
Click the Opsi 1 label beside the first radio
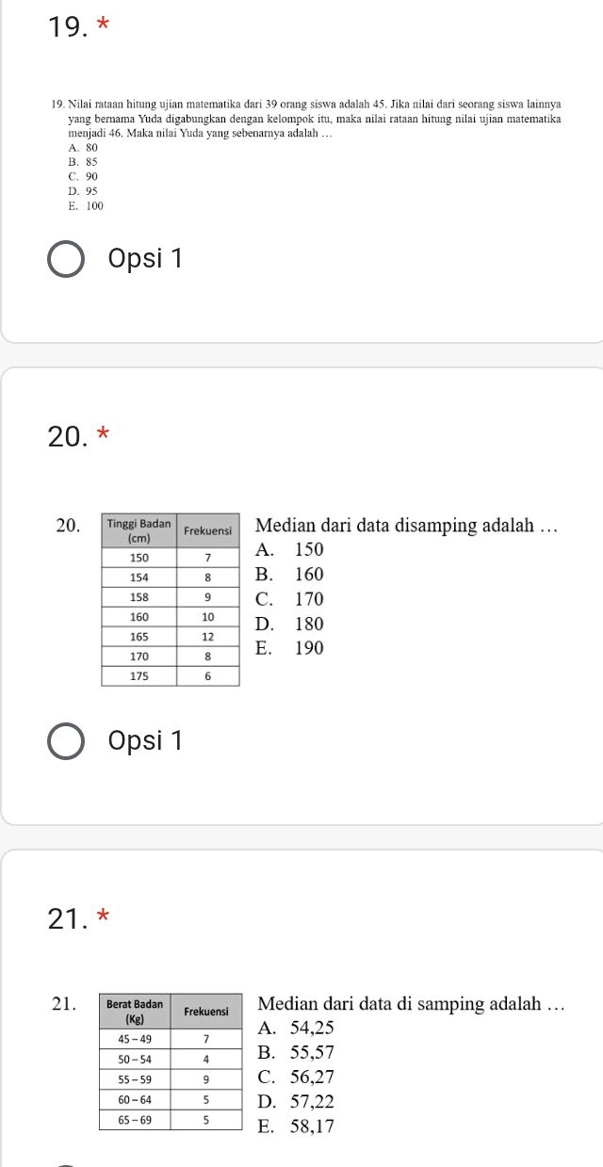click(146, 258)
